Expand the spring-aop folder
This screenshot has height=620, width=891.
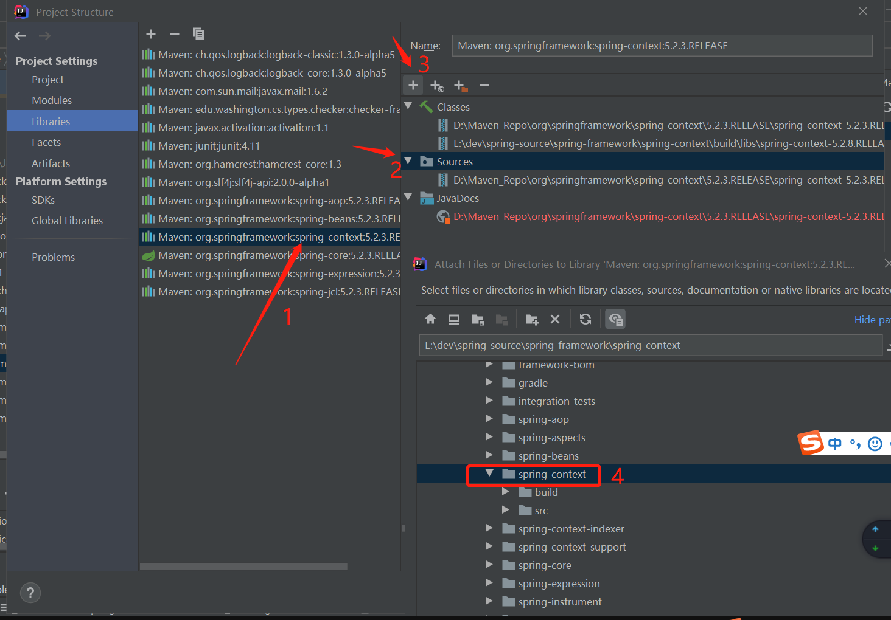[x=489, y=419]
